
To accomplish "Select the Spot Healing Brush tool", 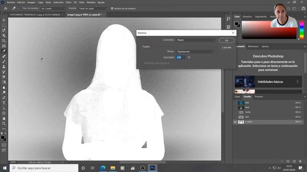I will point(4,56).
